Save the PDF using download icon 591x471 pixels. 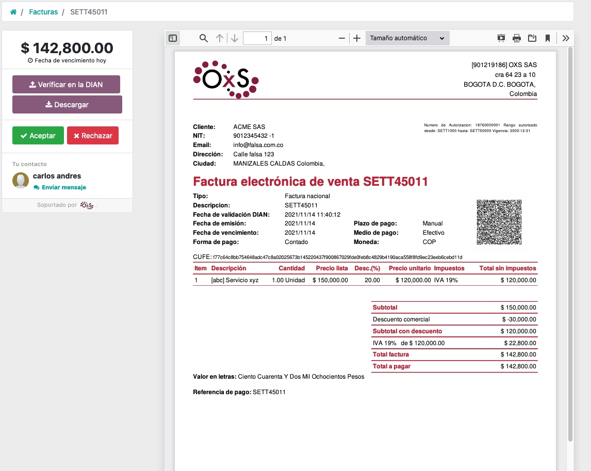(532, 38)
